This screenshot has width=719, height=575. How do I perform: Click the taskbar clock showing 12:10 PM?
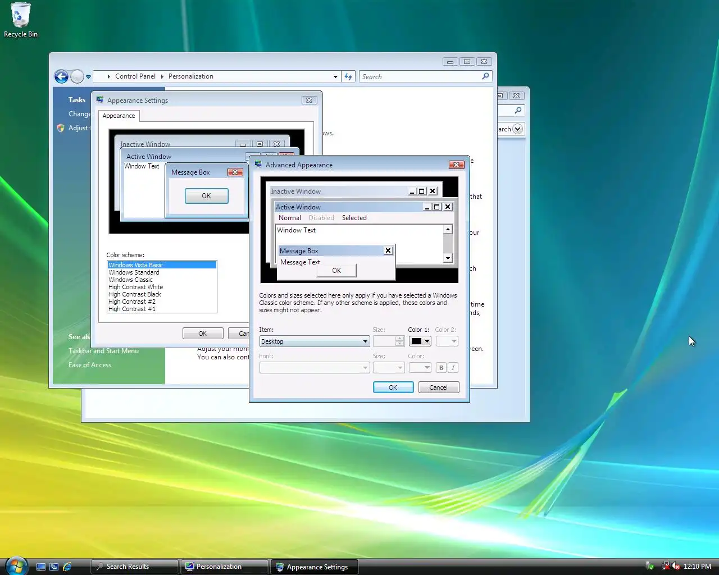697,567
